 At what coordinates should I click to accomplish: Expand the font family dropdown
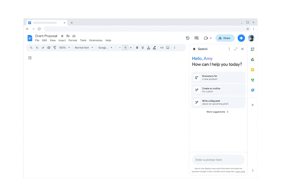(105, 48)
